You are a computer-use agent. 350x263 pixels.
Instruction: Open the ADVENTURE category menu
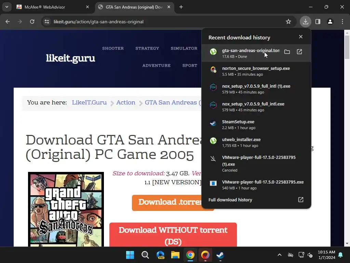pyautogui.click(x=157, y=65)
